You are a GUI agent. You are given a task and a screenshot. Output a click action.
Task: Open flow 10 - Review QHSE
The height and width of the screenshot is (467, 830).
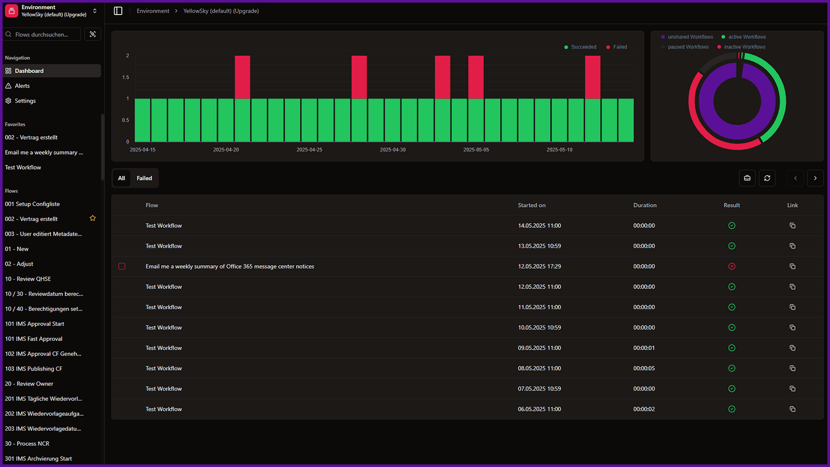pos(28,279)
